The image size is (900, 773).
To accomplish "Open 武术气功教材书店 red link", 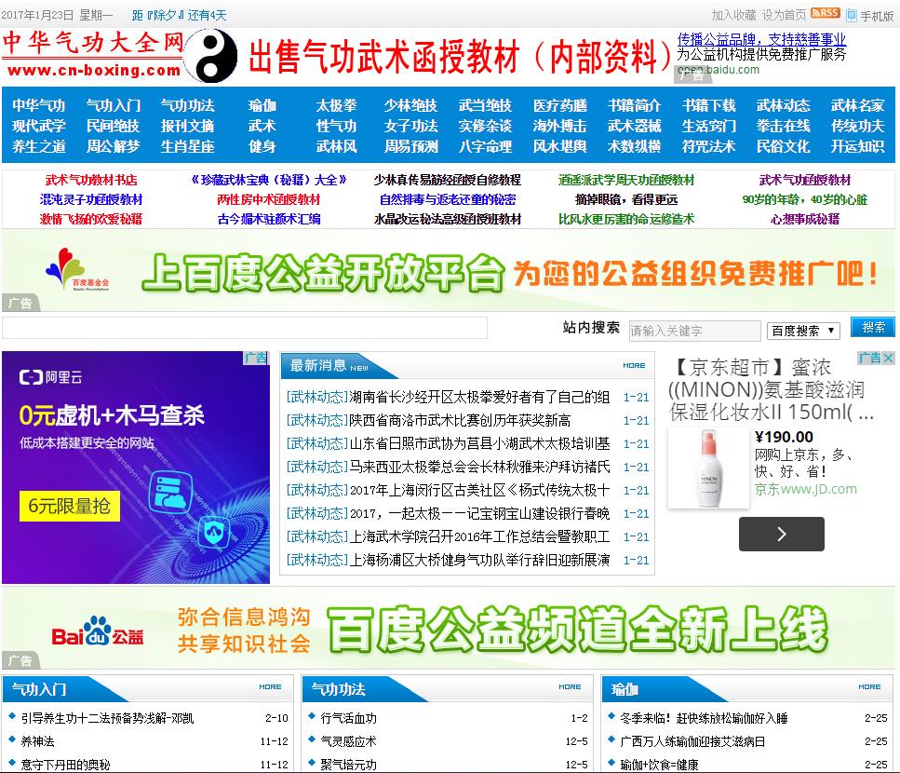I will (x=91, y=180).
